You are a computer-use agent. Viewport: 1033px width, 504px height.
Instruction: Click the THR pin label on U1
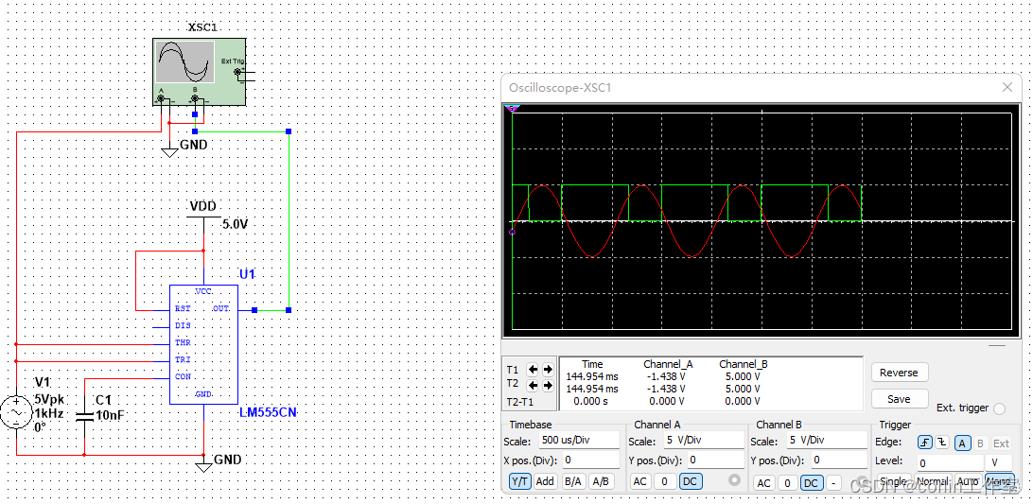pos(183,342)
